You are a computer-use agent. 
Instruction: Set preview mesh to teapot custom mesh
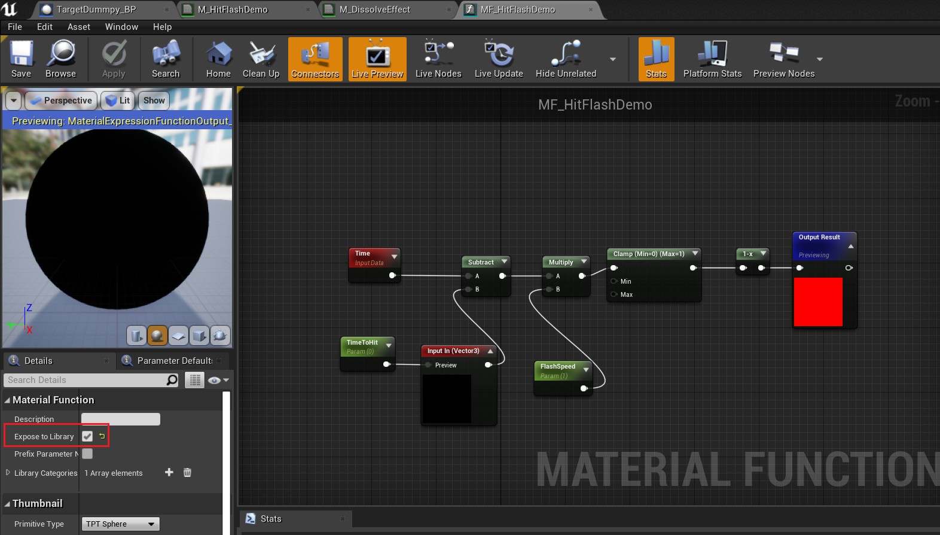pyautogui.click(x=220, y=336)
